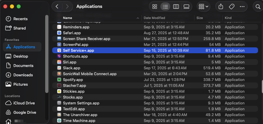
Task: Click the Self Service+.app icon
Action: click(x=59, y=50)
